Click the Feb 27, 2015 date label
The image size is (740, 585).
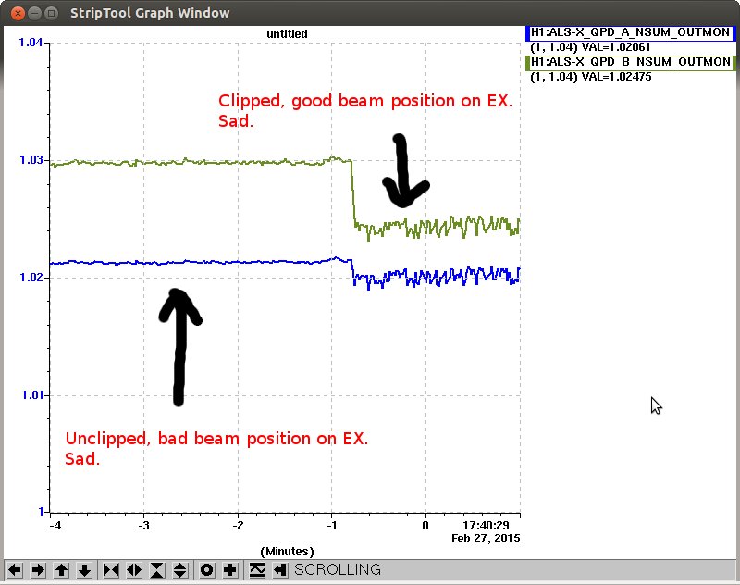(486, 539)
